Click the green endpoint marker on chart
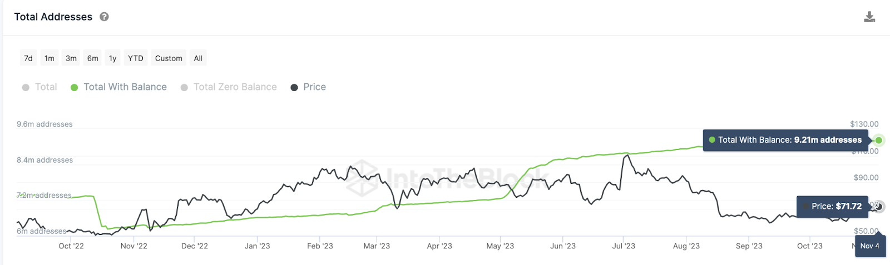 [x=879, y=140]
